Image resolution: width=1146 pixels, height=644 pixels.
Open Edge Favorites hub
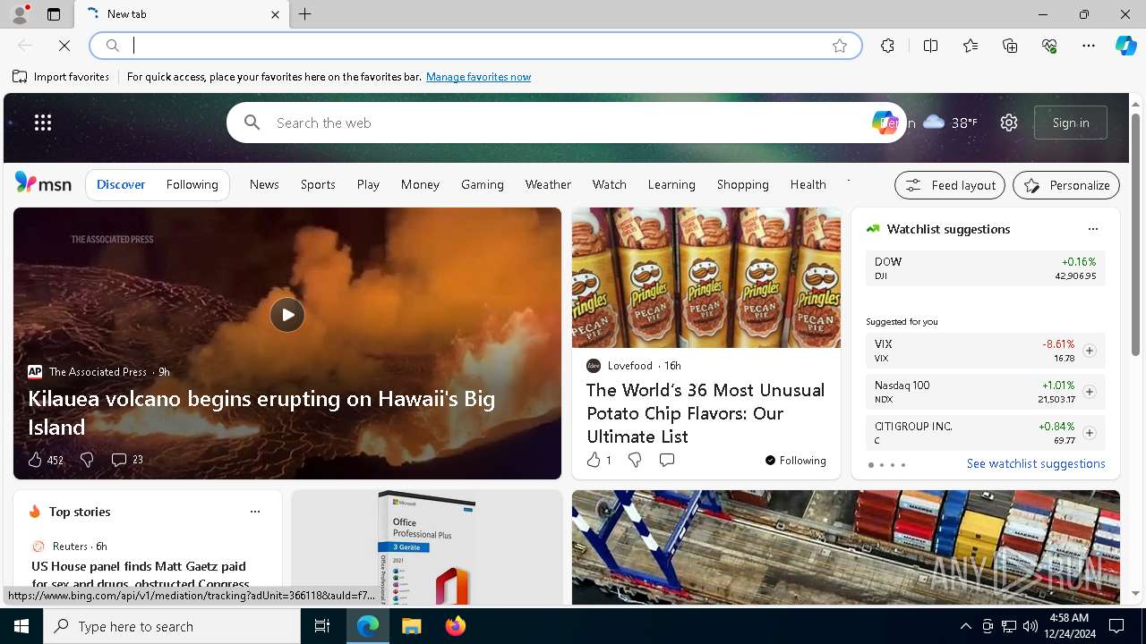(x=971, y=46)
